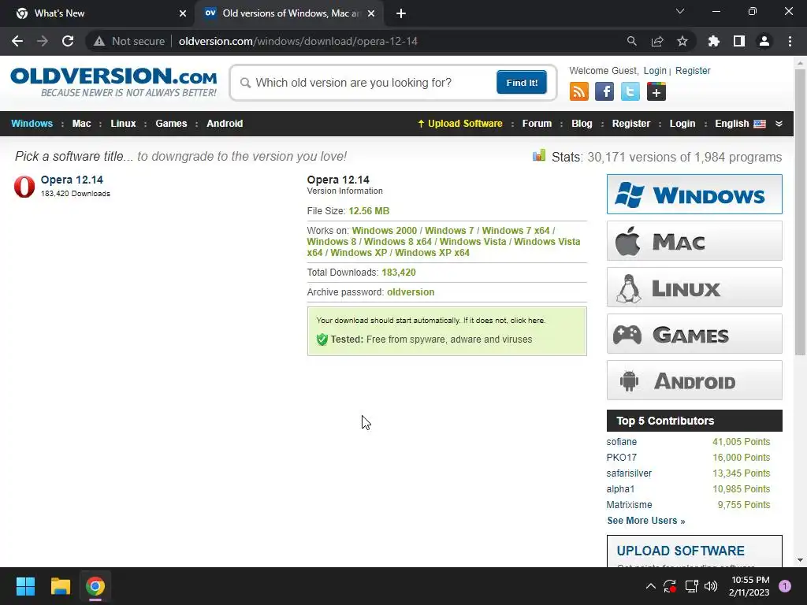This screenshot has height=605, width=807.
Task: Click the Android platform banner
Action: click(694, 380)
